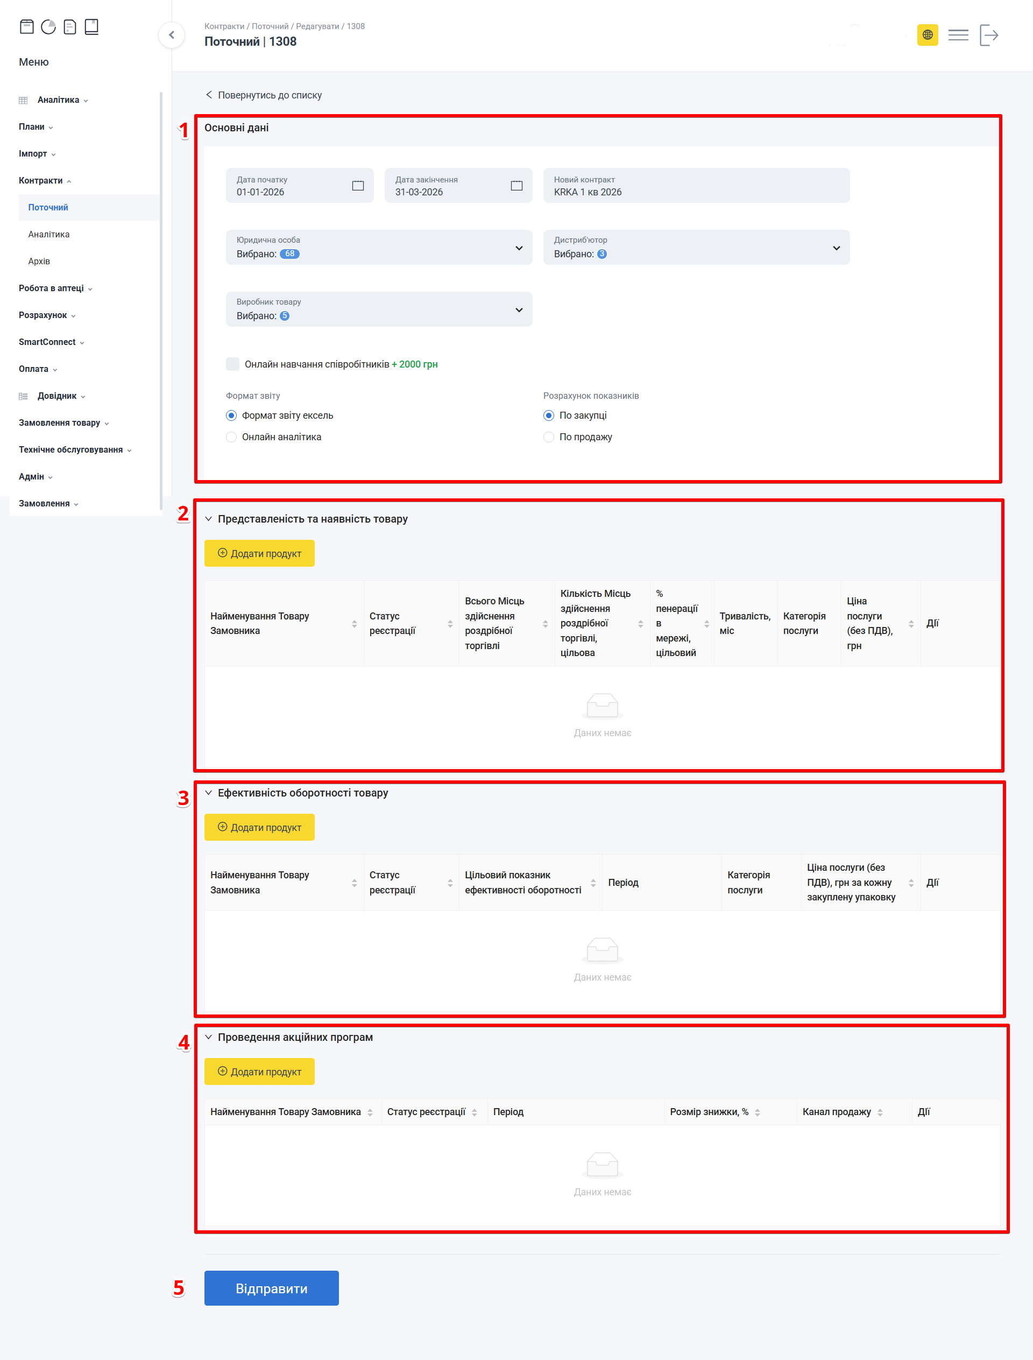This screenshot has height=1360, width=1033.
Task: Open Архів under Контракти menu
Action: tap(39, 262)
